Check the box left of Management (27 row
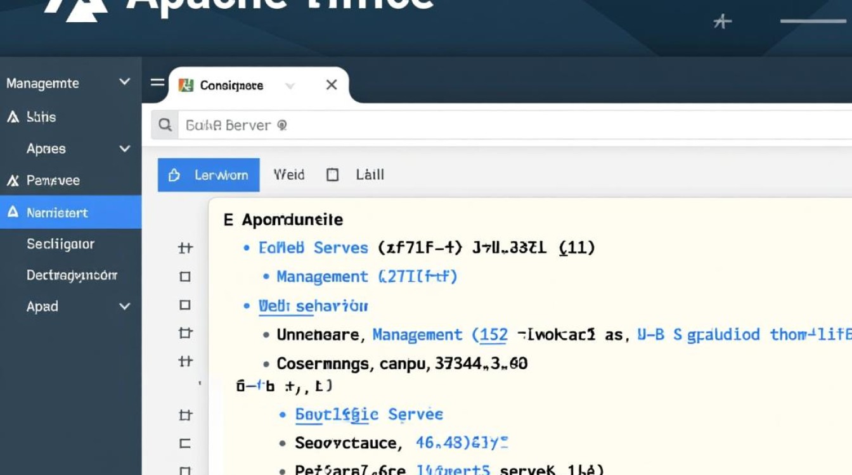 click(185, 277)
